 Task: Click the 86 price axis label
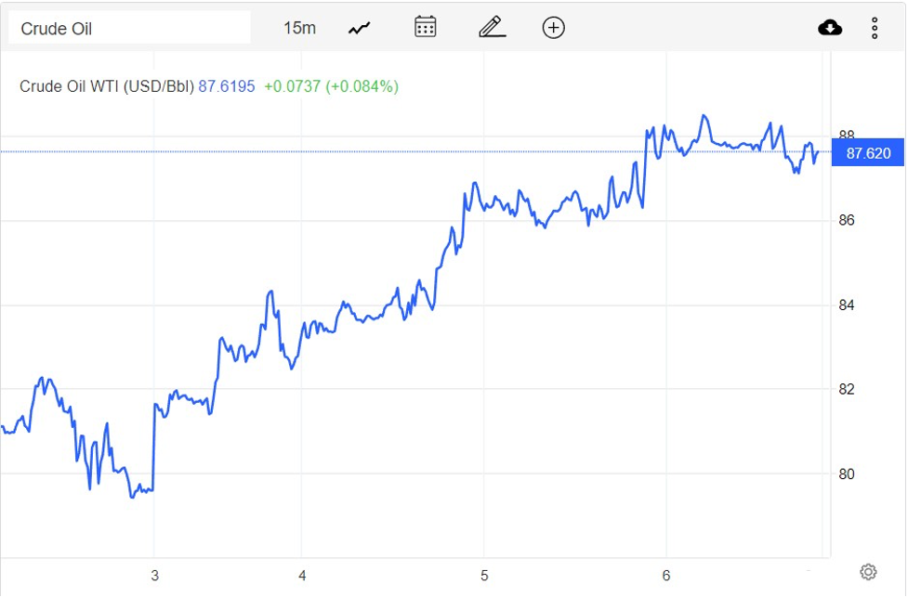[x=846, y=221]
